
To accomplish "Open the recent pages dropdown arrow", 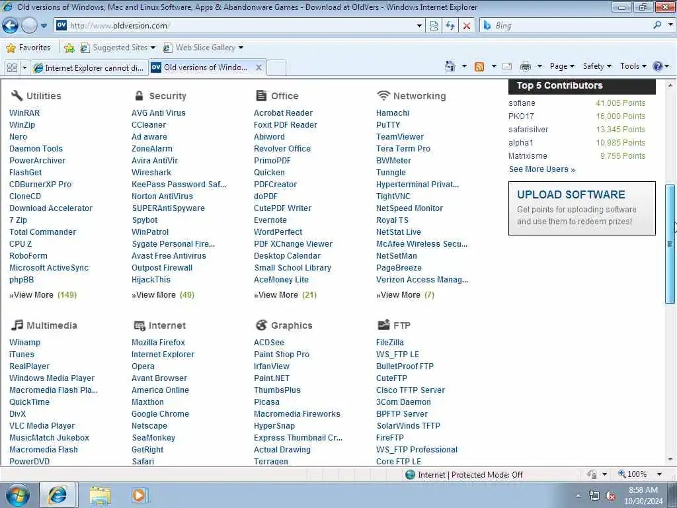I will pyautogui.click(x=44, y=26).
